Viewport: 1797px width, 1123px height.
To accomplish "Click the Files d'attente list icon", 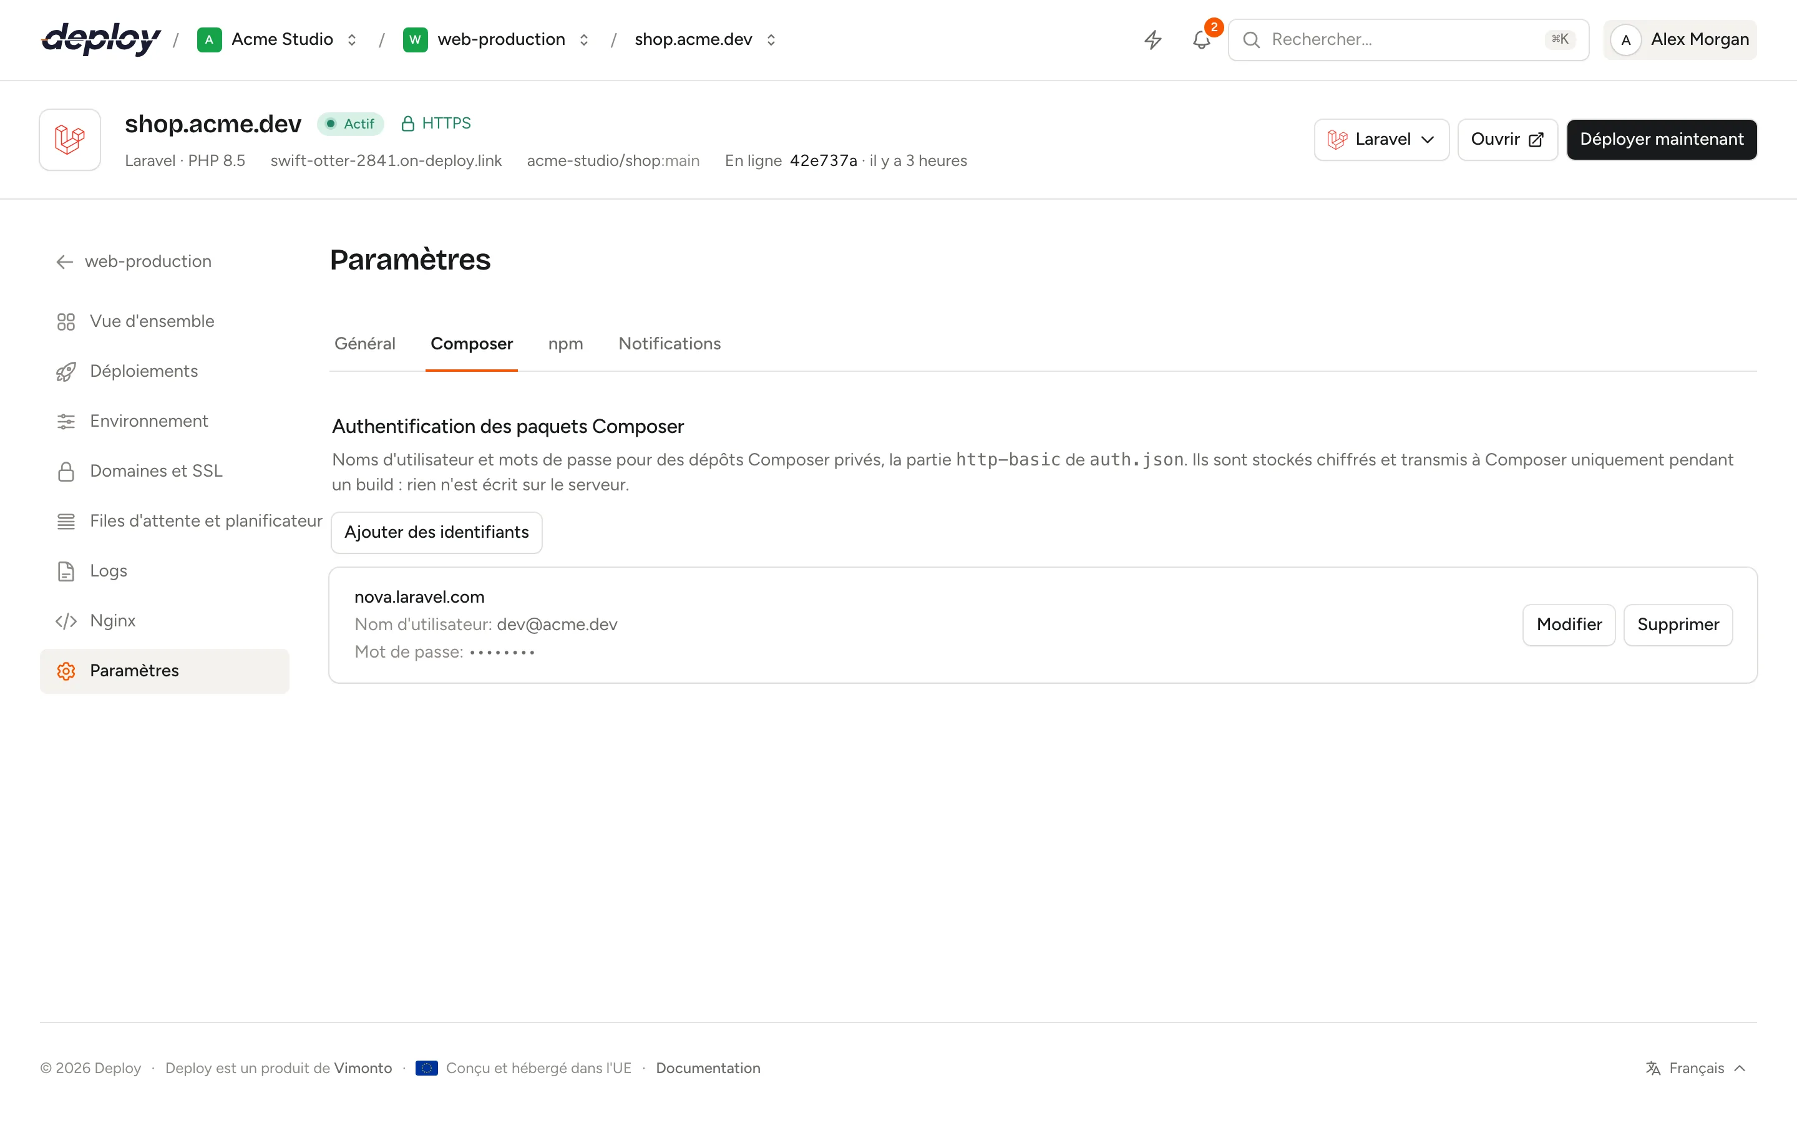I will [66, 522].
